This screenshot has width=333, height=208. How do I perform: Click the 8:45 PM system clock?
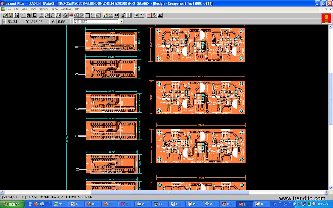pos(323,204)
